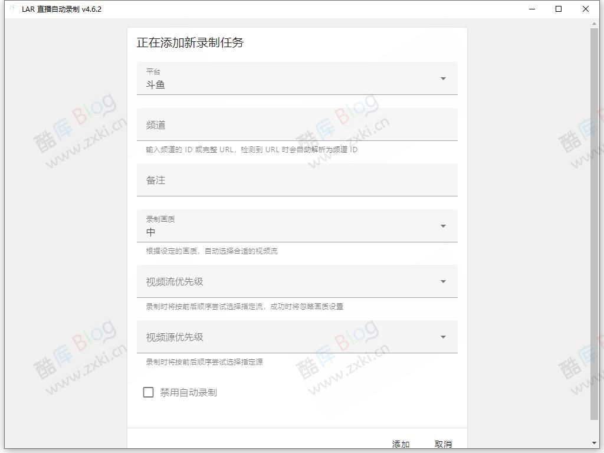Click the arrow icon on the 录制画质 field
This screenshot has width=604, height=453.
tap(443, 225)
